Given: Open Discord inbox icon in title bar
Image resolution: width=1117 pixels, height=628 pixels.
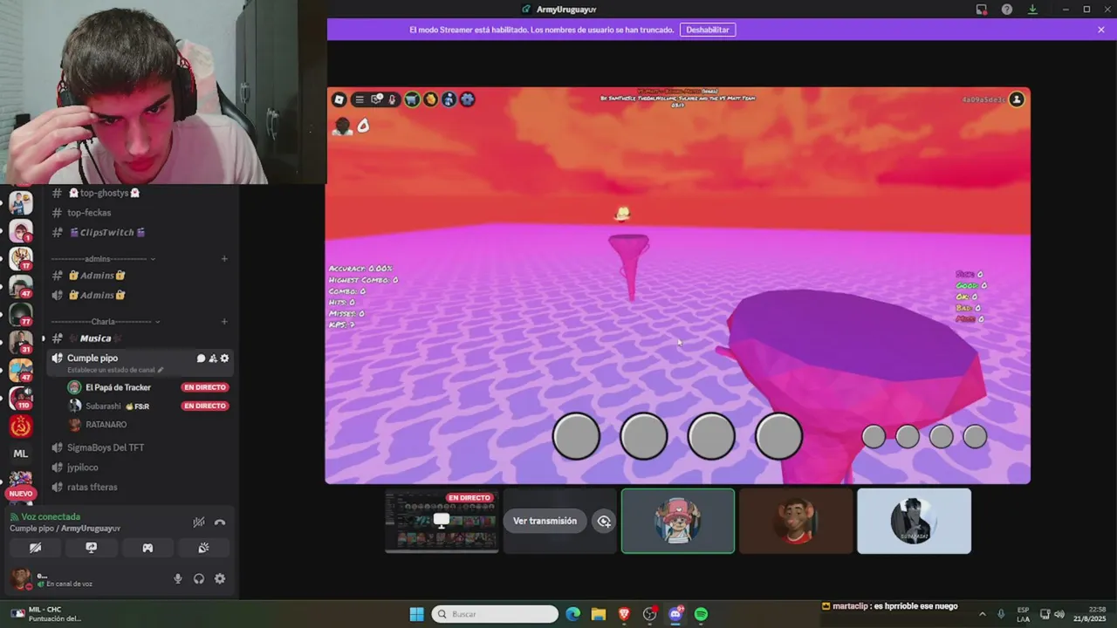Looking at the screenshot, I should [982, 9].
